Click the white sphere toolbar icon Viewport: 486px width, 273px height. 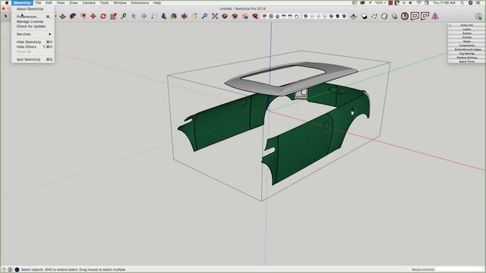pos(384,16)
